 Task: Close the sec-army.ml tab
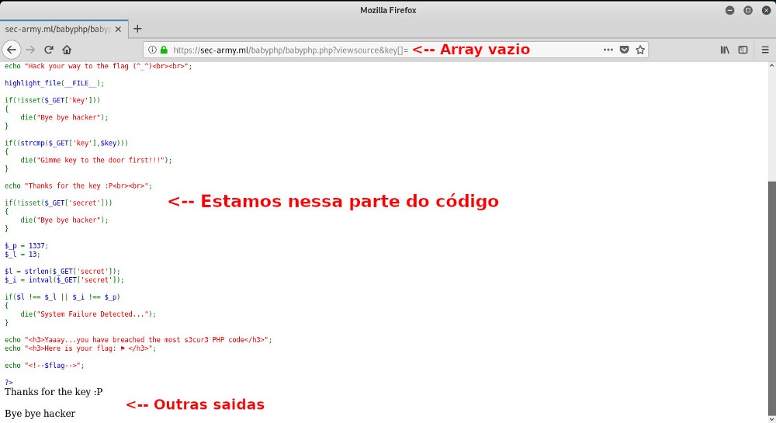pos(118,29)
